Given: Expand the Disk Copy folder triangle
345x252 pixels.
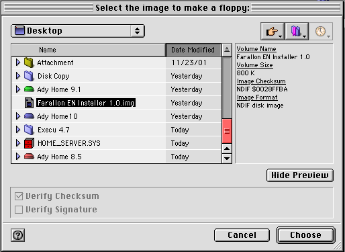Looking at the screenshot, I should coord(18,76).
